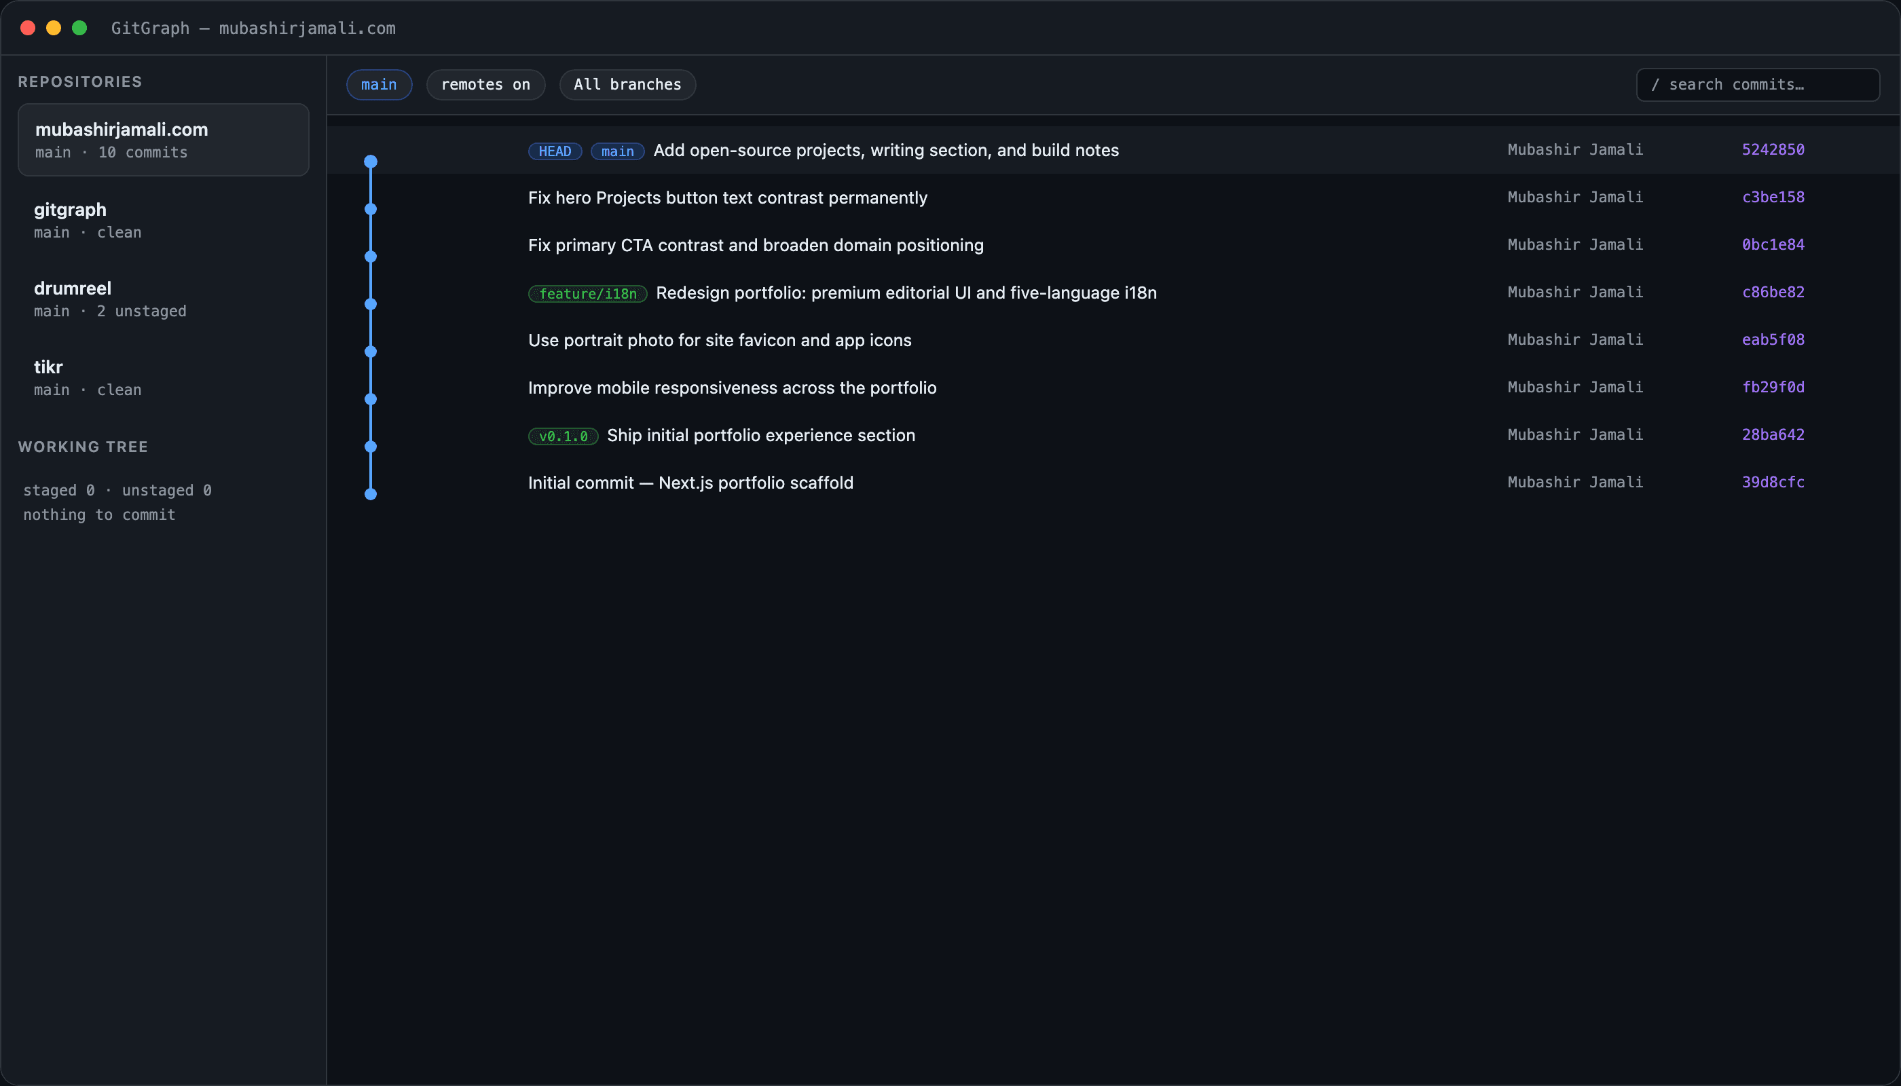Click author Mubashir Jamali on commit 39d8cfc
Screen dimensions: 1901x1086
tap(1575, 482)
